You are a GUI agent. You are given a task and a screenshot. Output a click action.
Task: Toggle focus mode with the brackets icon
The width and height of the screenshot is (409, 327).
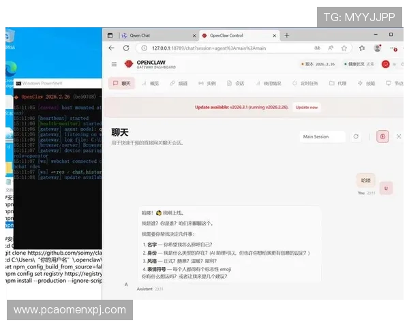pyautogui.click(x=399, y=136)
